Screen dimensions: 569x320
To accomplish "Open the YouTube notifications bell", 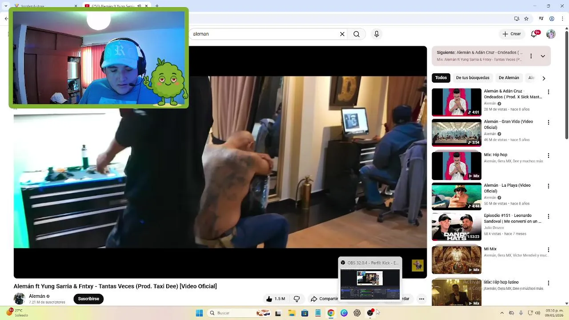I will pos(535,34).
